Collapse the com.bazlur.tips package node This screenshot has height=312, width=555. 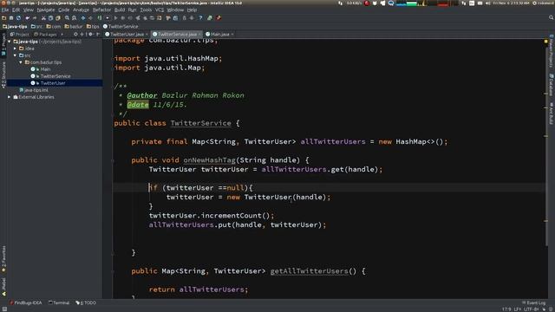pos(21,62)
